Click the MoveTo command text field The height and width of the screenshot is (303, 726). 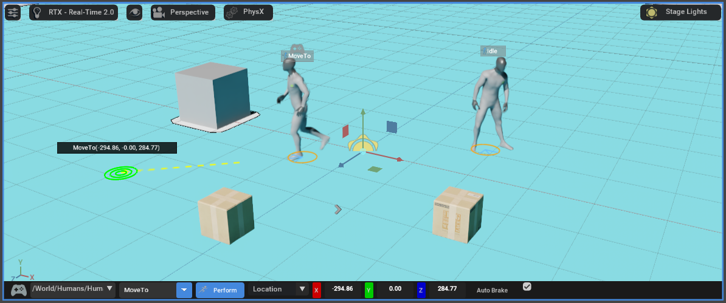(148, 290)
